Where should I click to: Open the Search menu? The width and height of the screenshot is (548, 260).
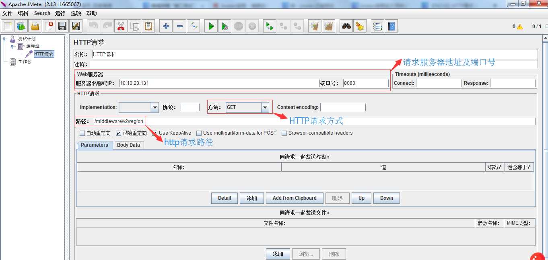click(x=42, y=13)
